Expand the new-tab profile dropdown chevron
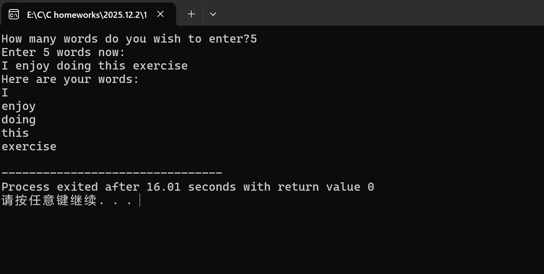544x274 pixels. coord(213,14)
